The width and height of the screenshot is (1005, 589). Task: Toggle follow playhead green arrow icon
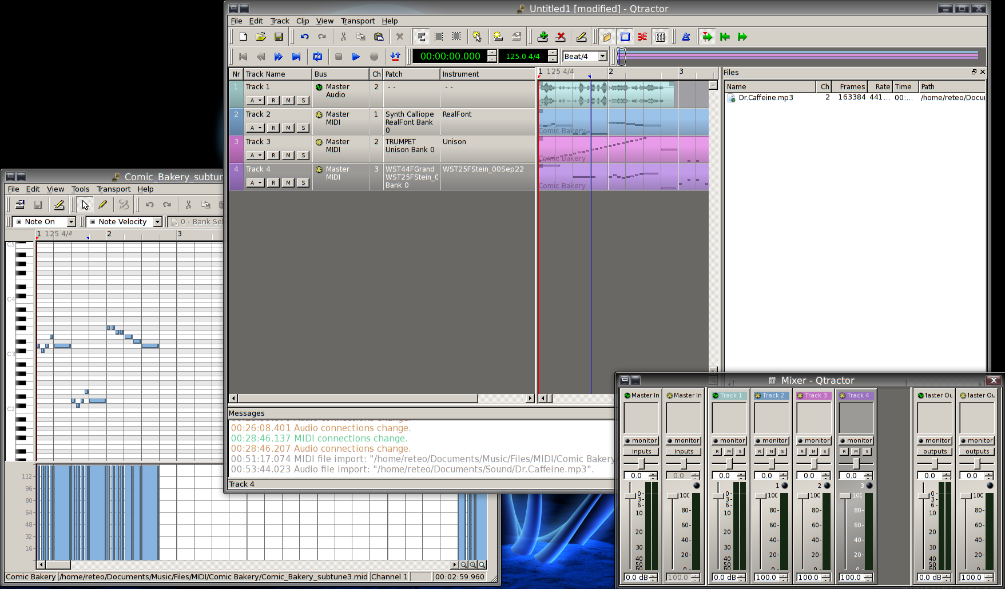tap(707, 37)
